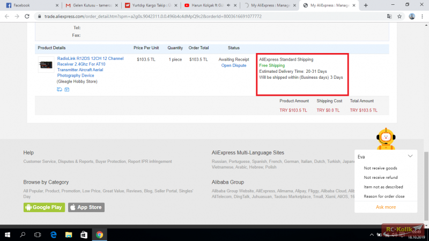Click the App Store button
Viewport: 429px width, 241px height.
coord(86,207)
